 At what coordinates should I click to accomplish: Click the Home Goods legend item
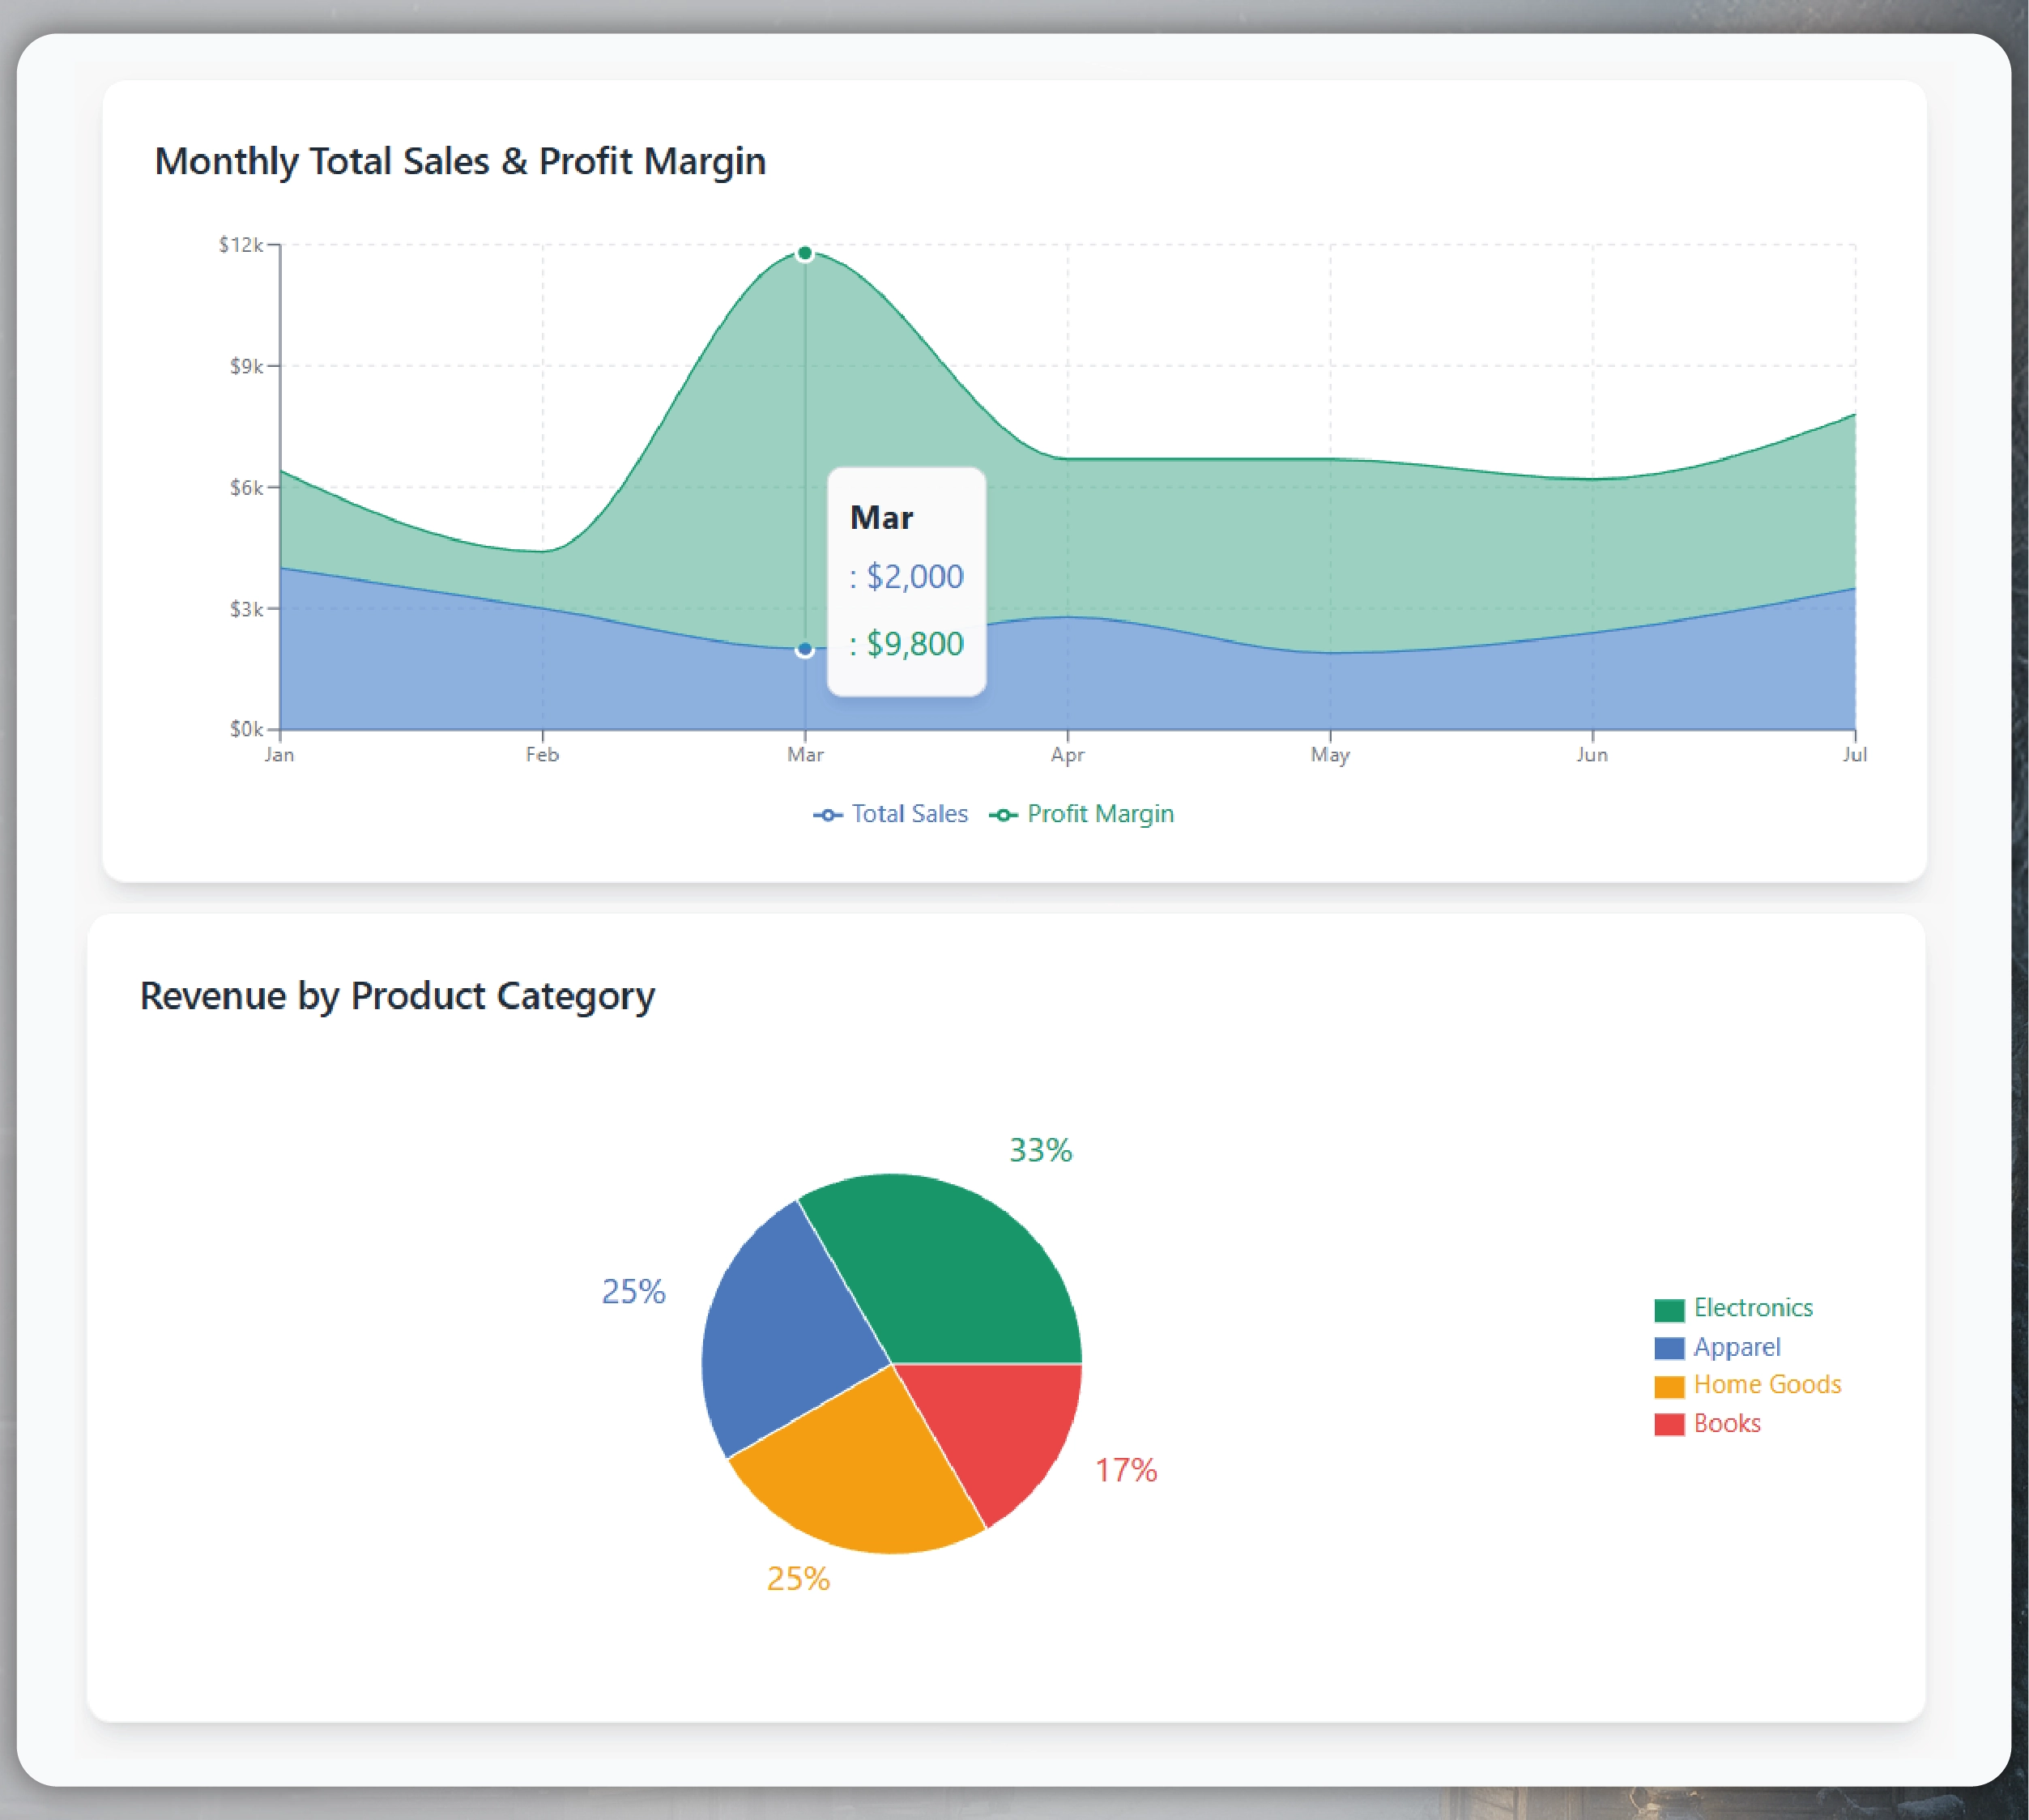pos(1747,1385)
